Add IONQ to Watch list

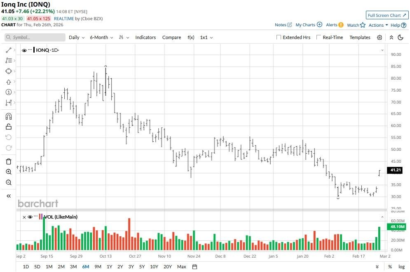pyautogui.click(x=356, y=25)
